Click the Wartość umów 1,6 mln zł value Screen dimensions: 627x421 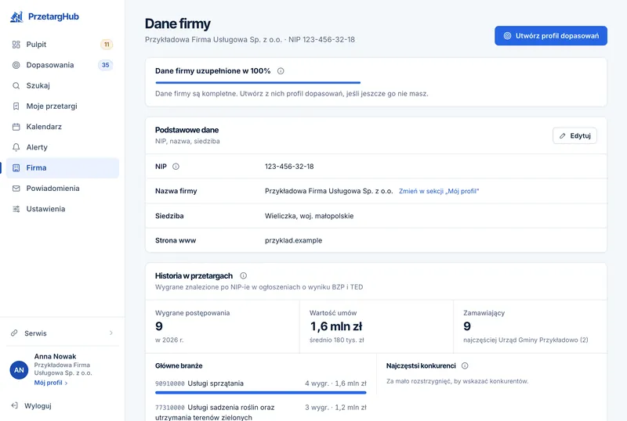336,326
